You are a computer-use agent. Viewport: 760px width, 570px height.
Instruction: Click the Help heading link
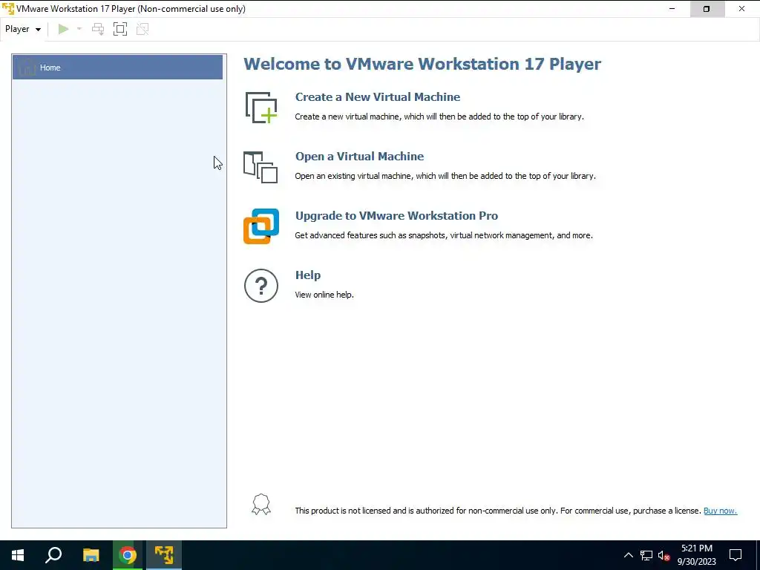click(308, 275)
